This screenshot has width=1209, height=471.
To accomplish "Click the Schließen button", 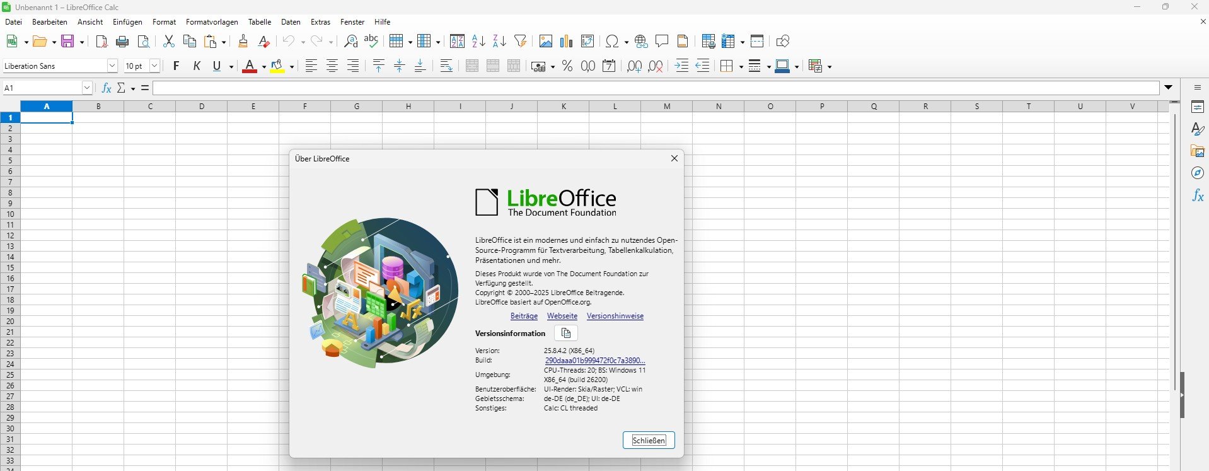I will [649, 440].
